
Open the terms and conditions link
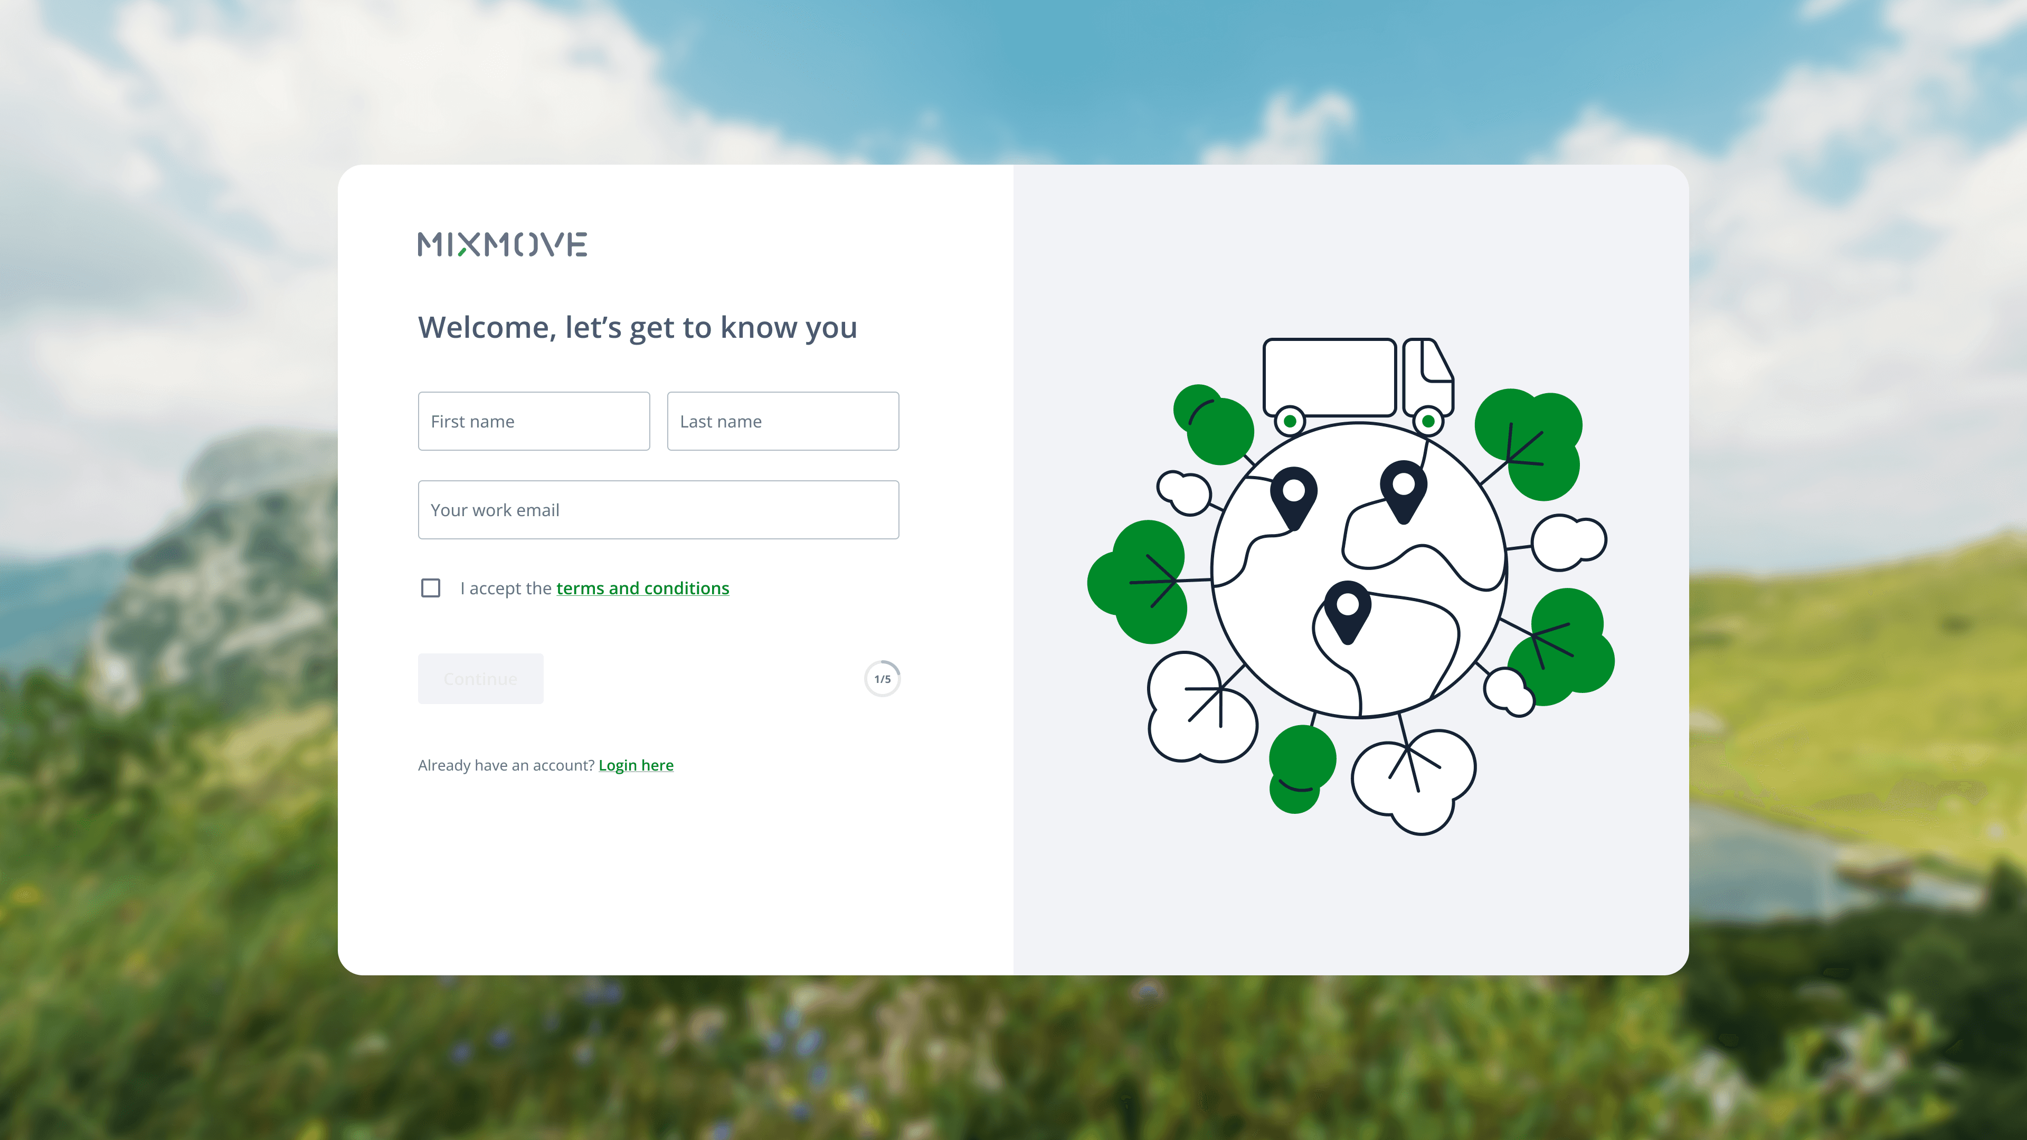[x=643, y=588]
